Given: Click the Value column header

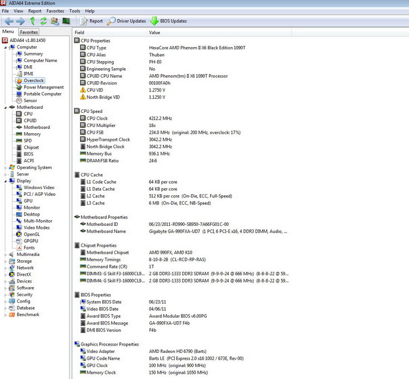Looking at the screenshot, I should pyautogui.click(x=219, y=32).
